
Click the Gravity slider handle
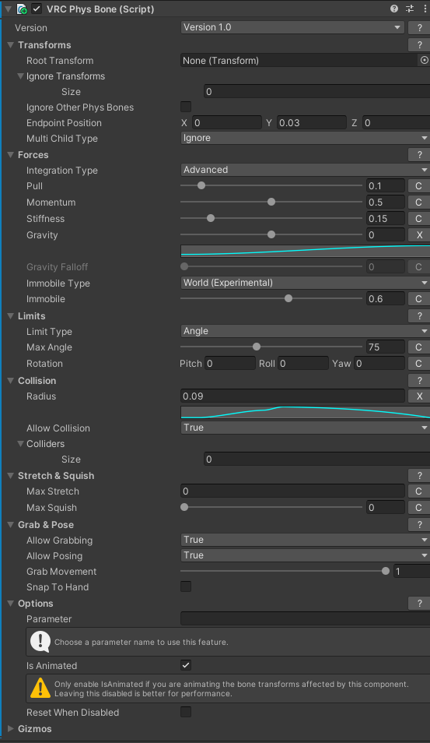[271, 234]
